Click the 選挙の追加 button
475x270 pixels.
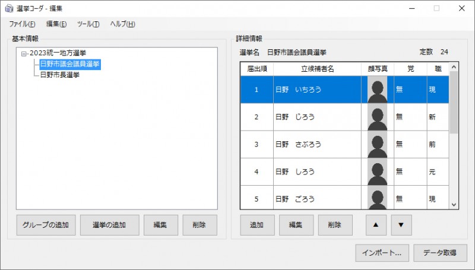point(109,225)
